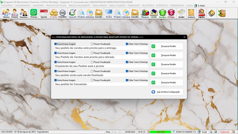Click Consulta folder icon left of Finanças
The width and height of the screenshot is (238, 134).
tap(135, 13)
